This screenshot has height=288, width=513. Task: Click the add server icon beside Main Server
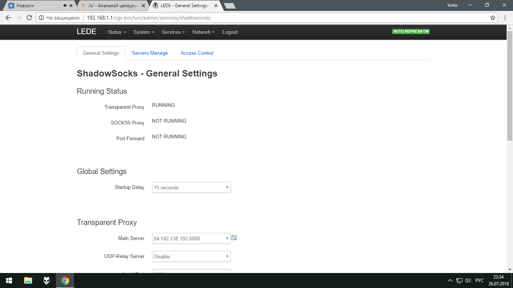[x=234, y=237]
